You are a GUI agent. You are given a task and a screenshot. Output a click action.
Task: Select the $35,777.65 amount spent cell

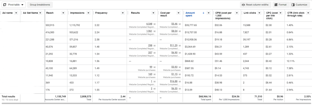point(197,25)
